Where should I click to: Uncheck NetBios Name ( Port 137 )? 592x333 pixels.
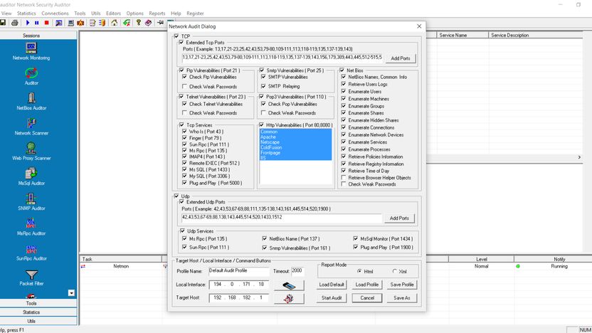point(264,238)
